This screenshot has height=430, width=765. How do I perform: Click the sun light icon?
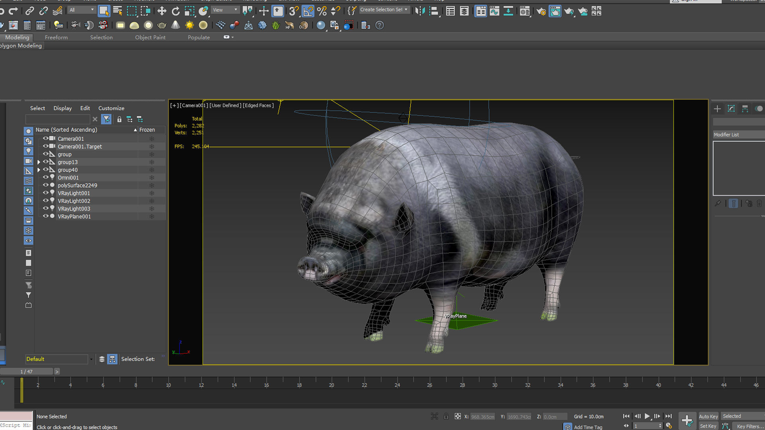189,25
